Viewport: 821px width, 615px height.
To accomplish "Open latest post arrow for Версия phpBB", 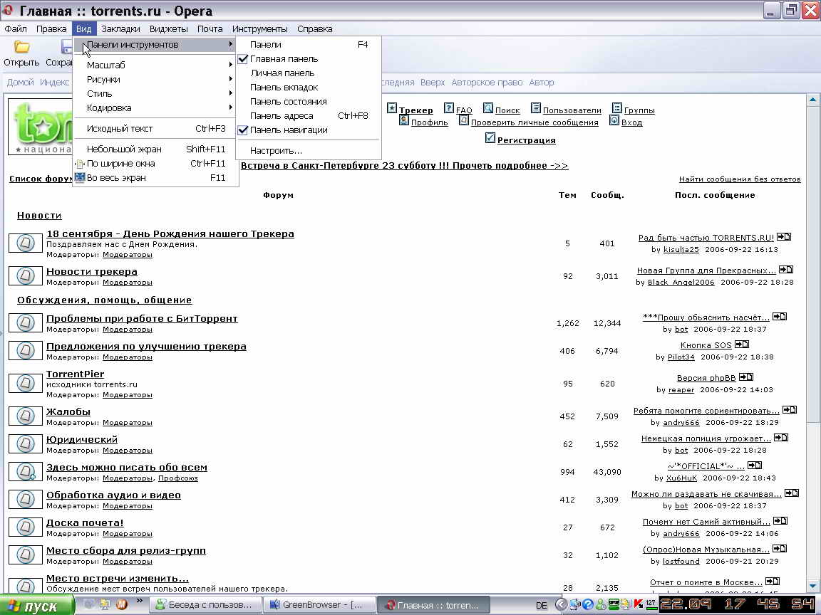I will (x=746, y=377).
